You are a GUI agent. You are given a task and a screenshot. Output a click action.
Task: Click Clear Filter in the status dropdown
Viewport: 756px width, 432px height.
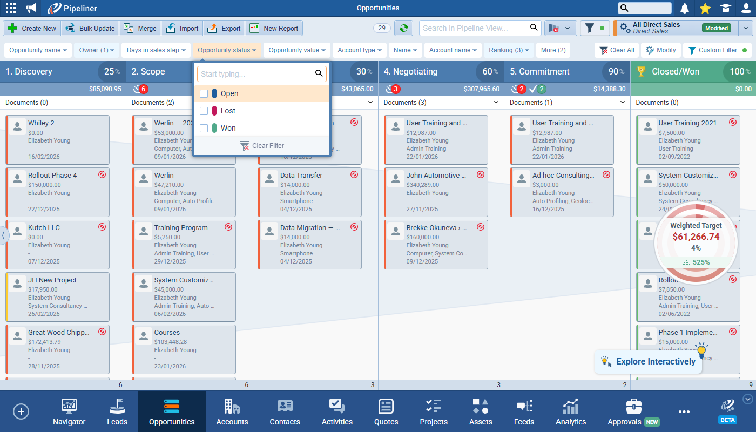262,146
